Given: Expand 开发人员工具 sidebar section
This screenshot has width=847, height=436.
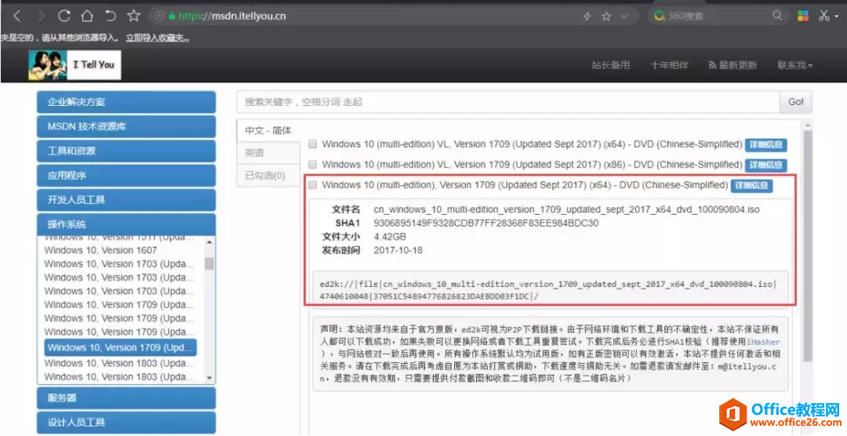Looking at the screenshot, I should pos(126,200).
